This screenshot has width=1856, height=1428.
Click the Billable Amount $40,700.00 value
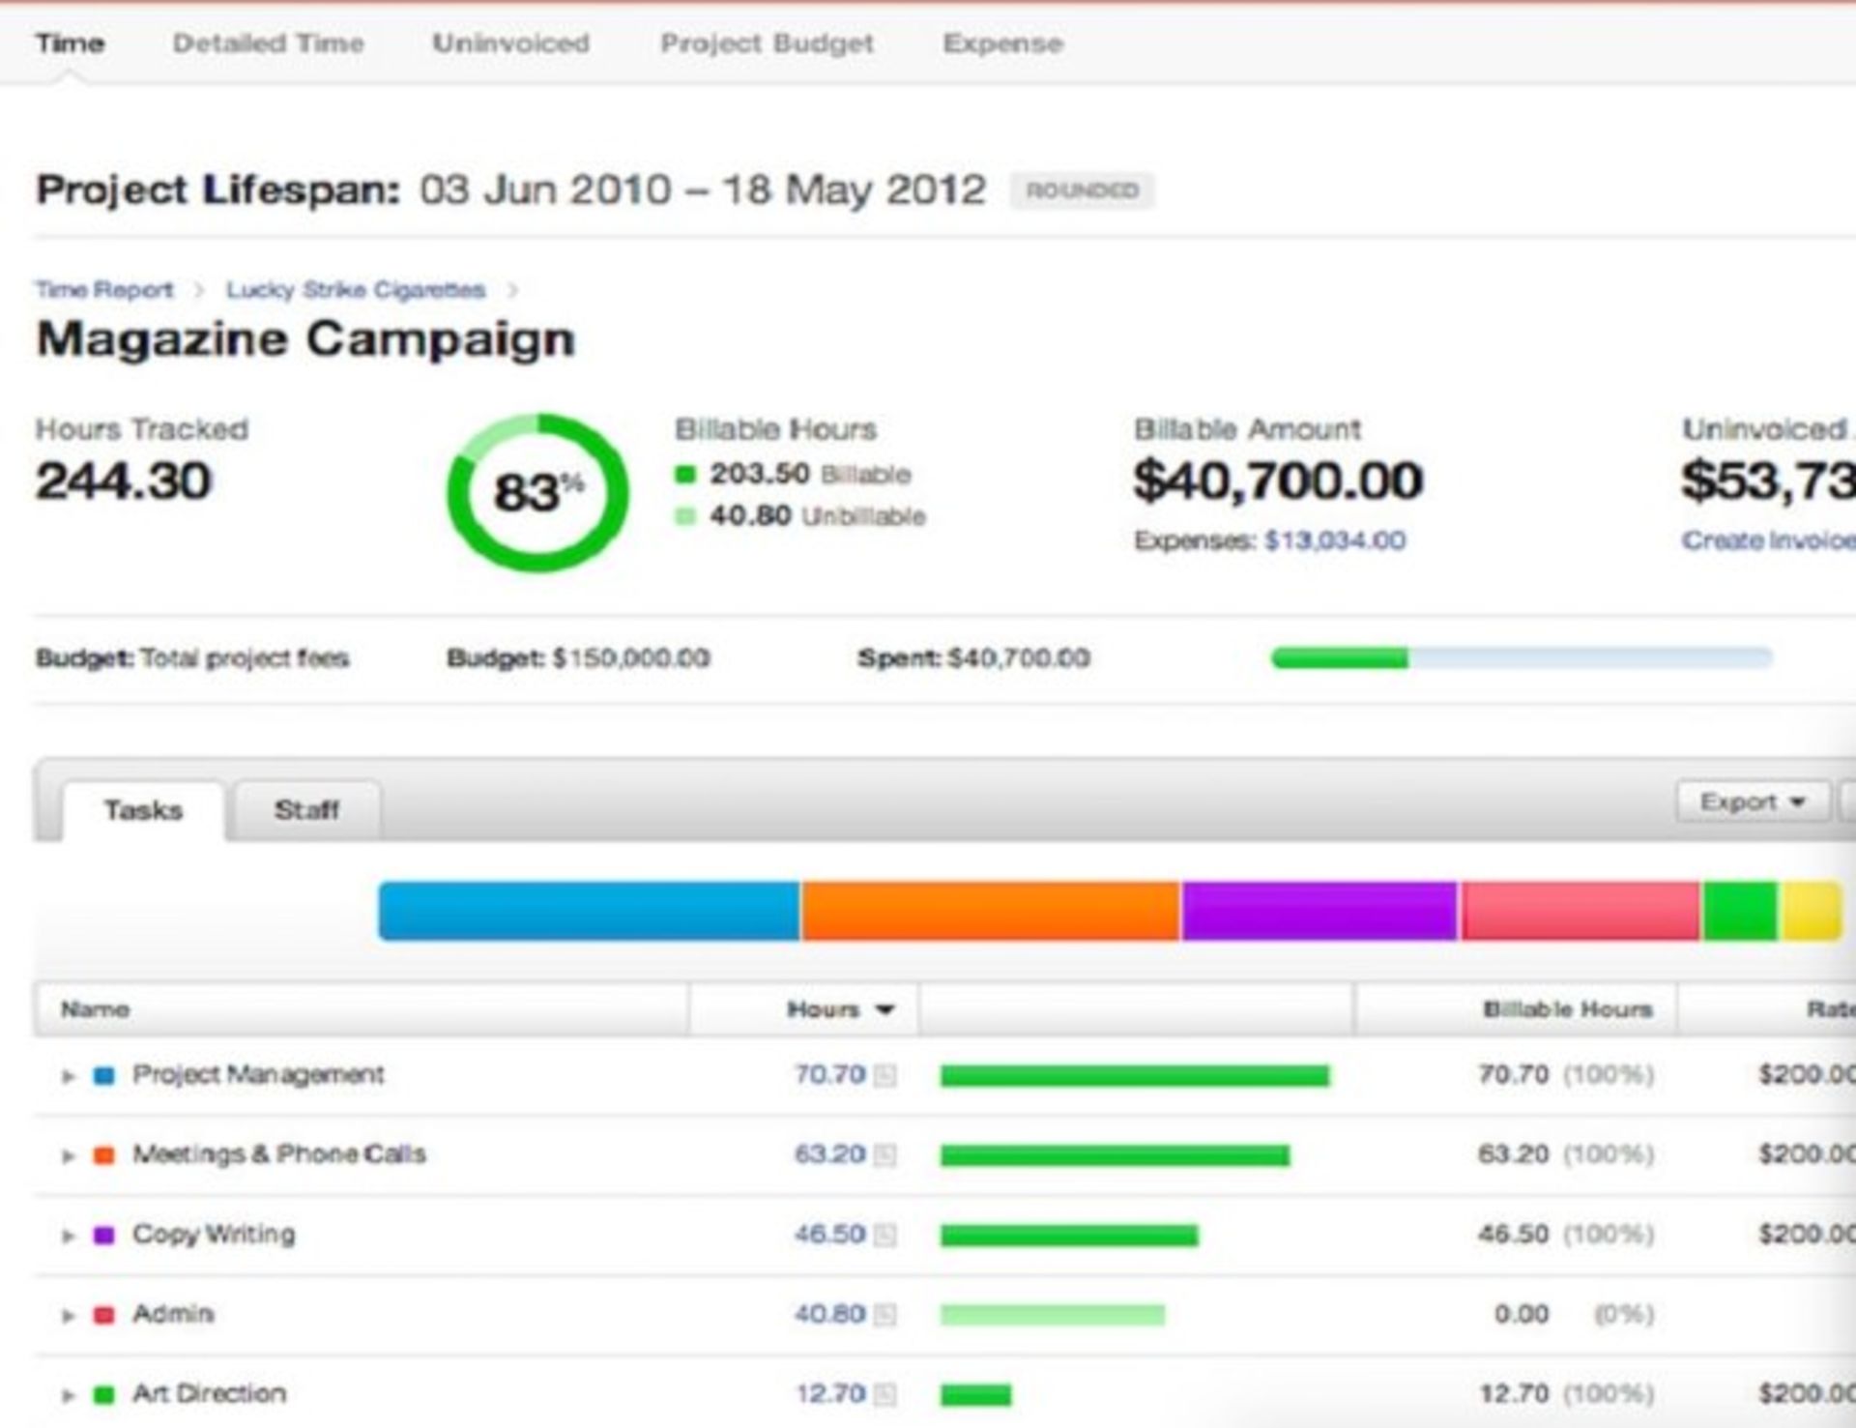click(1278, 481)
